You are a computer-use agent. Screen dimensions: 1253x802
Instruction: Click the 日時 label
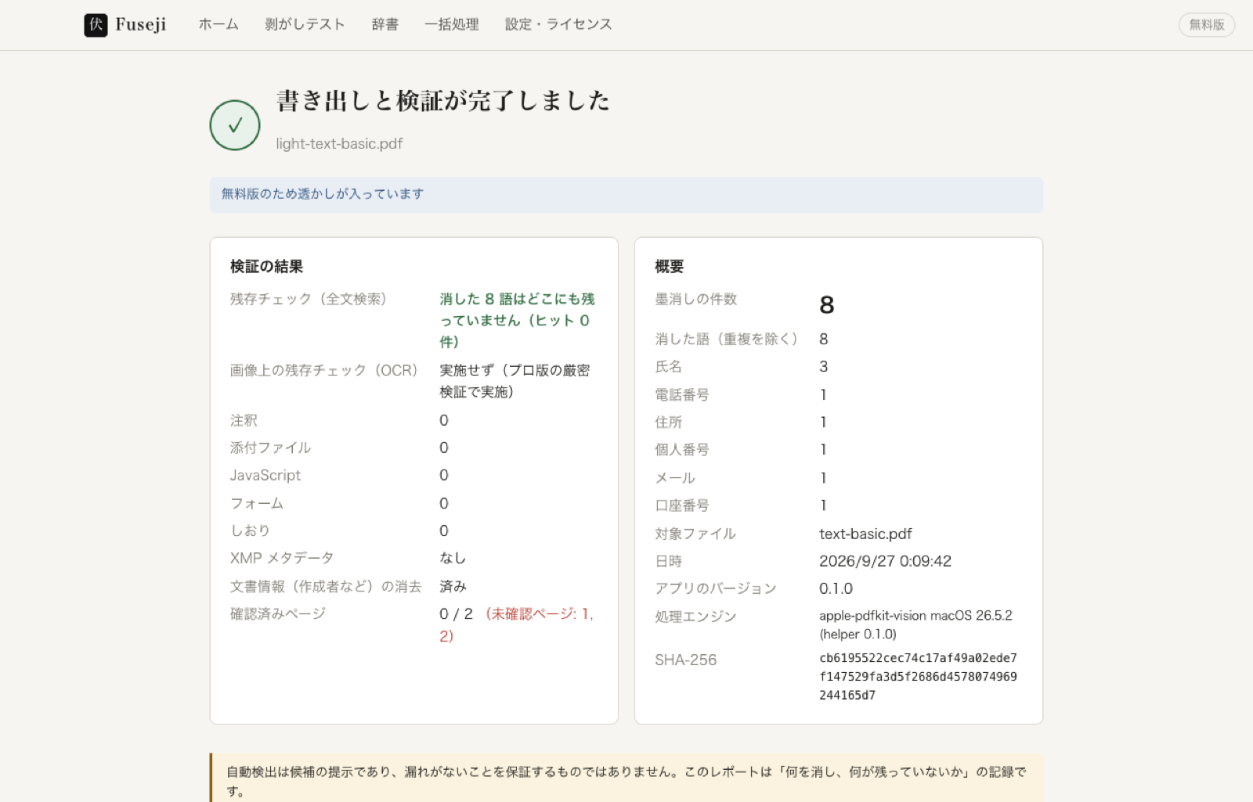[668, 561]
